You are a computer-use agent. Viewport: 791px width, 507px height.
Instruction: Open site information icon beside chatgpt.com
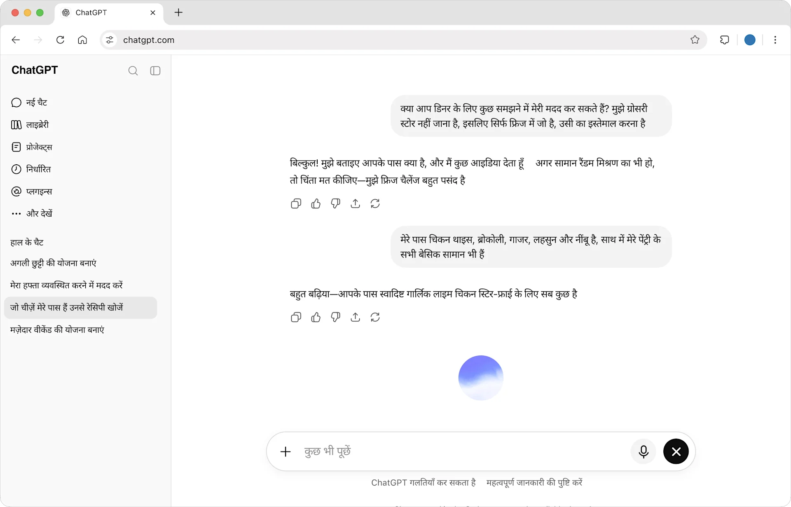[x=110, y=40]
